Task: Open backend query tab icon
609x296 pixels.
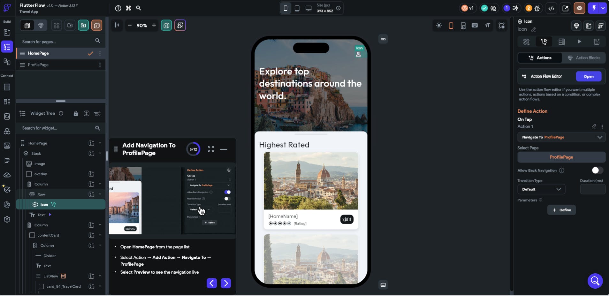Action: coord(562,42)
